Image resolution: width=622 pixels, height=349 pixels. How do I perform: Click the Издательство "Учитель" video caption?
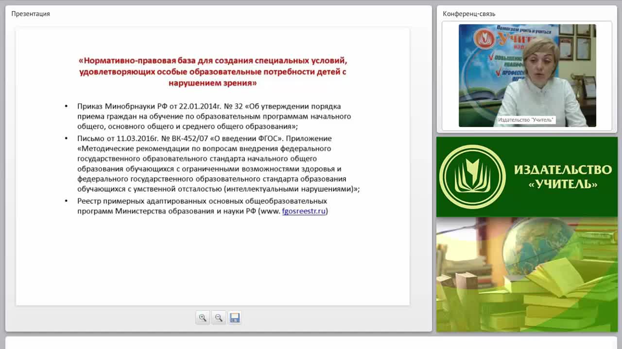click(525, 120)
